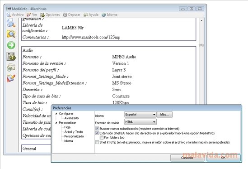
Task: Click the open file icon in sidebar
Action: coord(11,23)
